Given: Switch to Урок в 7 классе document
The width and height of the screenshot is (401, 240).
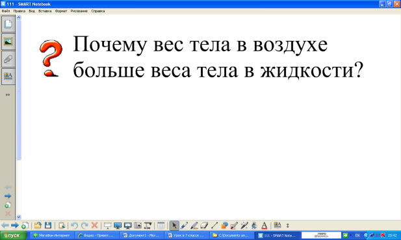Looking at the screenshot, I should point(187,235).
